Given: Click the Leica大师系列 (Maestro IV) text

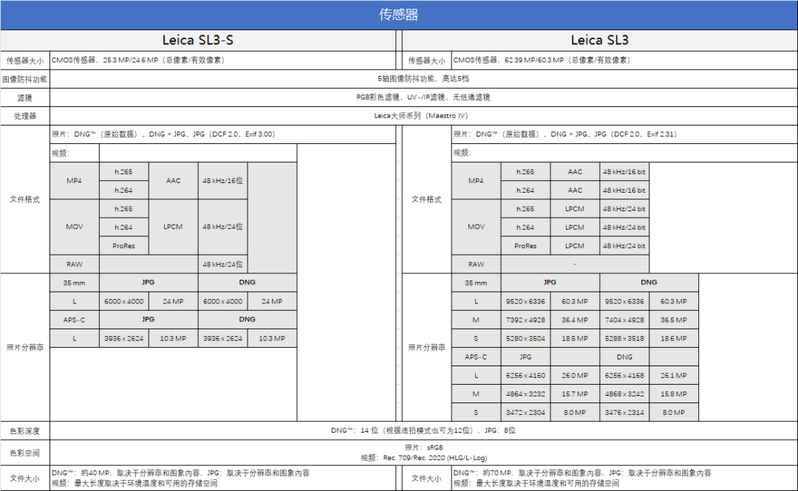Looking at the screenshot, I should (x=421, y=116).
